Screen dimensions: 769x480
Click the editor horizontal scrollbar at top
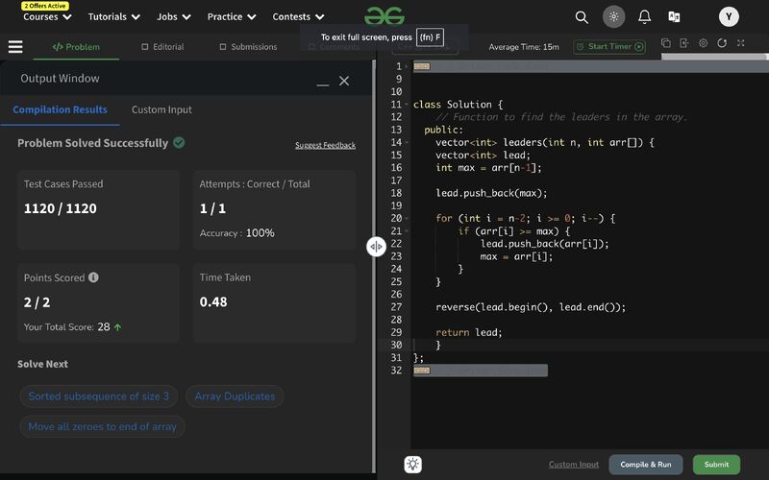click(713, 57)
